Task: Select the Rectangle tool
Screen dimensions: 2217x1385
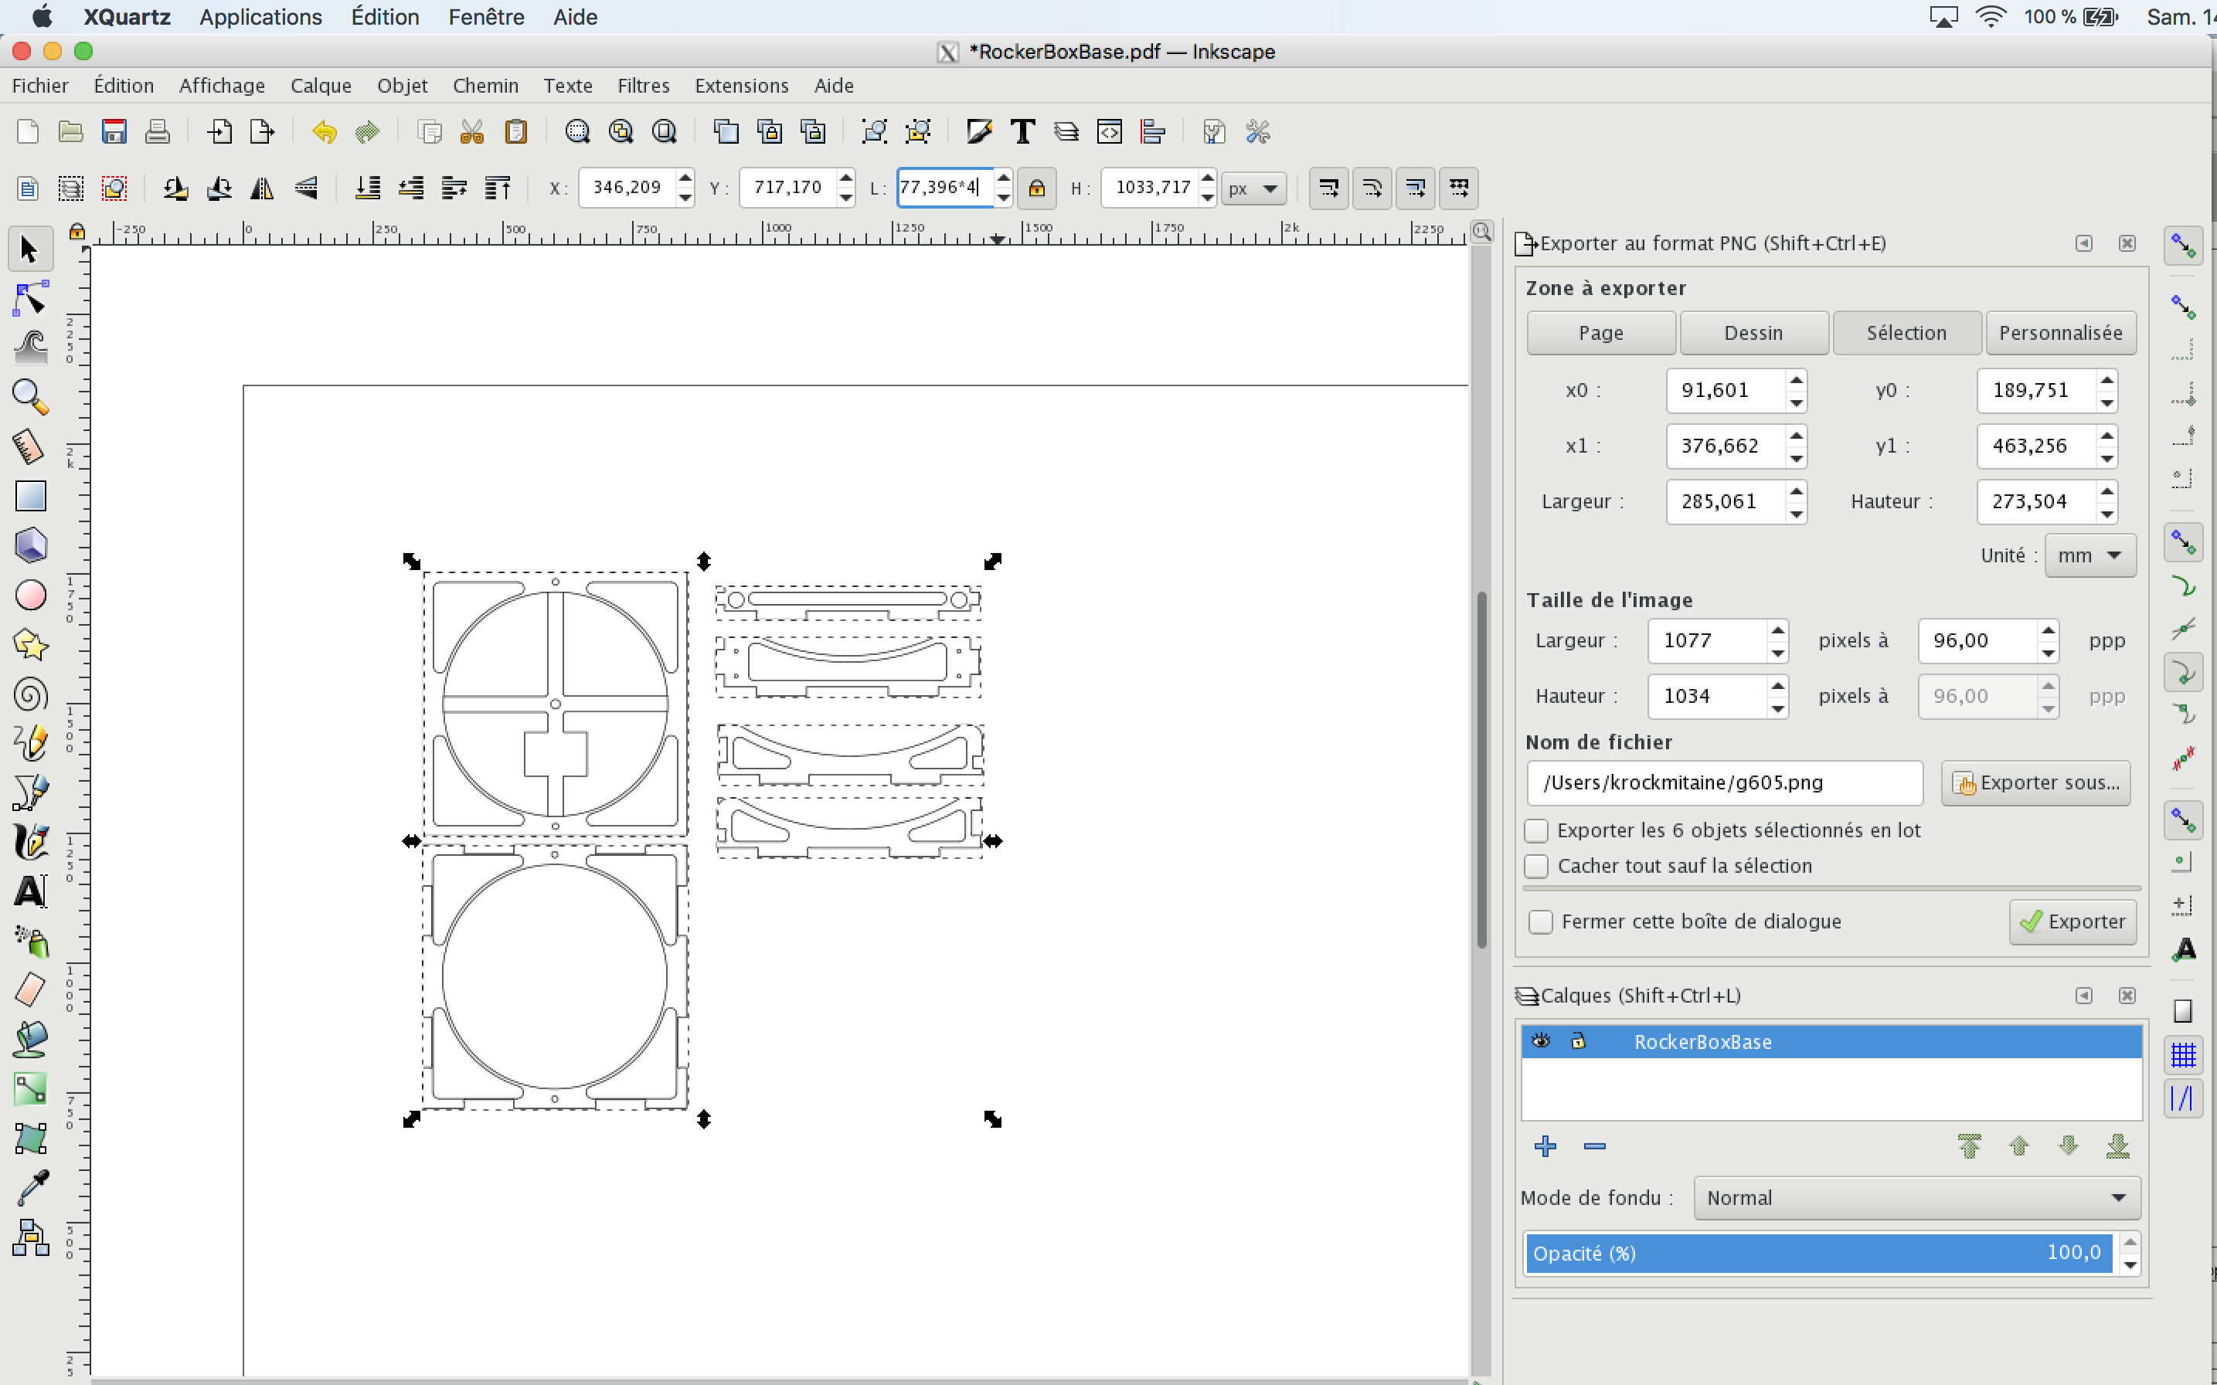Action: (29, 497)
